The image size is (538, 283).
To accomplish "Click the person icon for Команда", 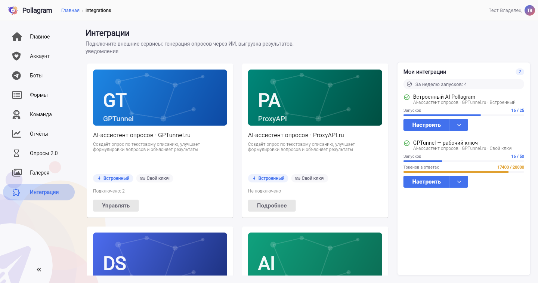I will point(16,114).
